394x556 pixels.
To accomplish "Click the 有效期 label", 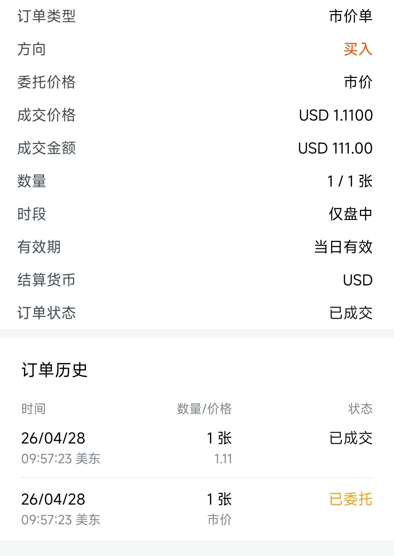I will click(39, 247).
